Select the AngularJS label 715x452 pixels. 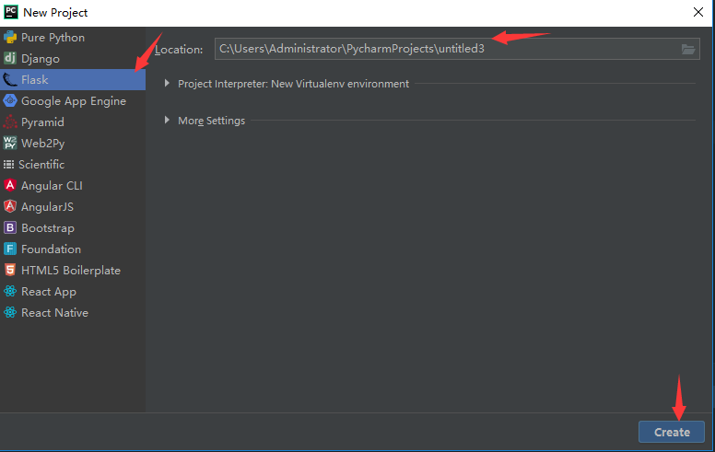click(x=47, y=207)
